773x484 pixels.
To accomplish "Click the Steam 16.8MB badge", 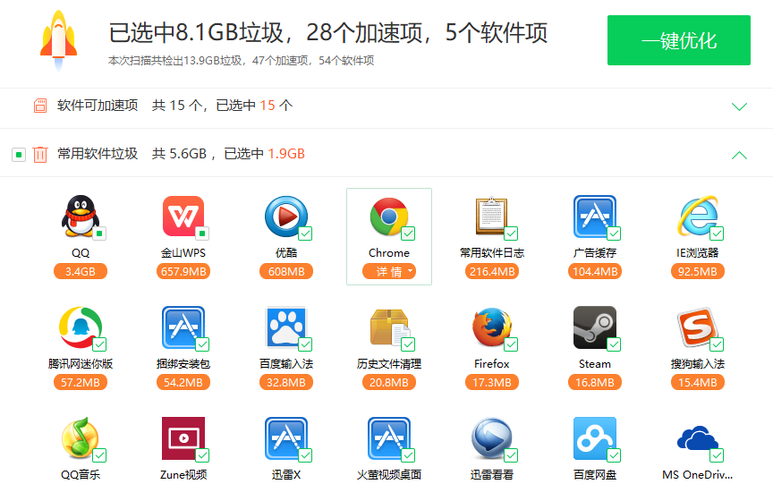I will pyautogui.click(x=595, y=383).
